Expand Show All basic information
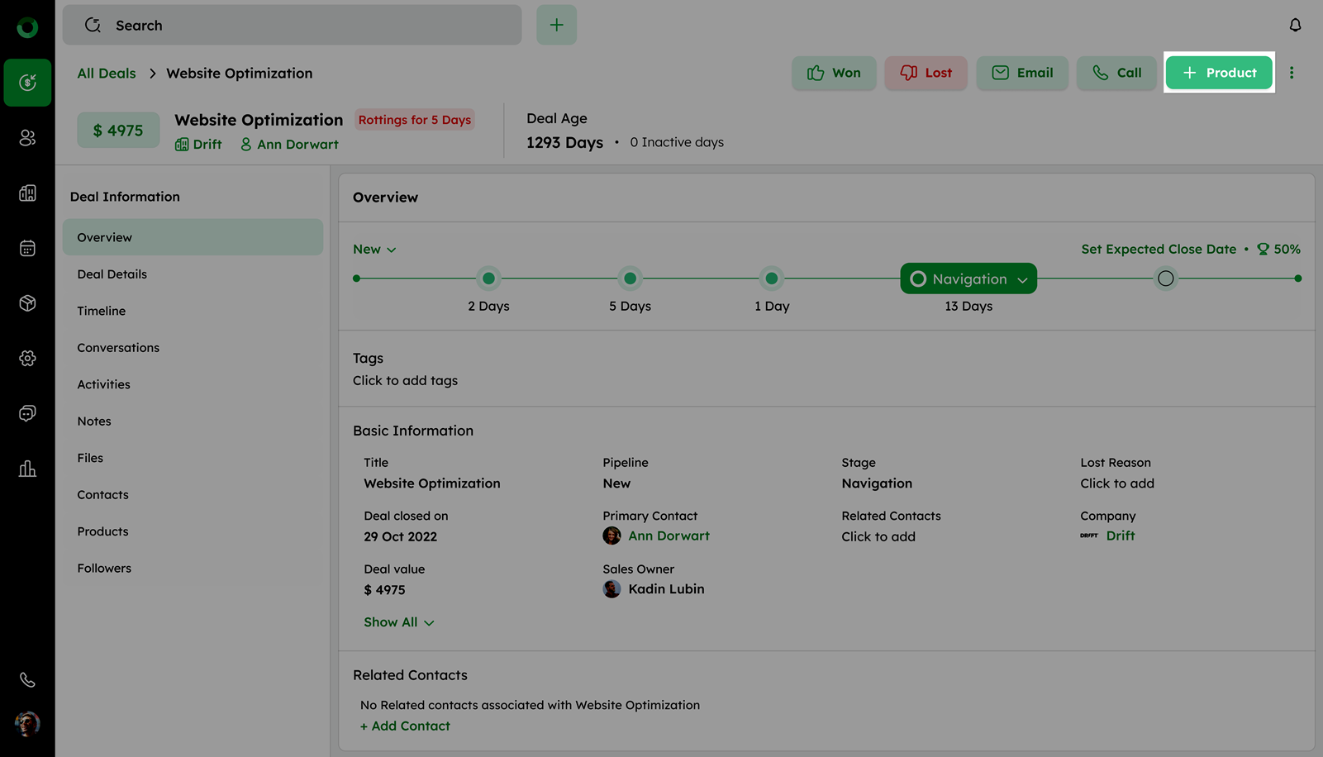This screenshot has width=1323, height=757. (x=398, y=622)
